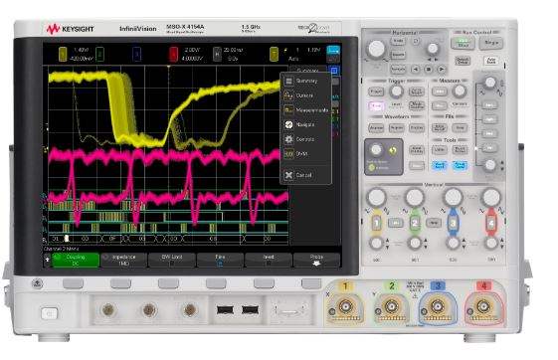Select DVM in the sidebar popup menu
Viewport: 558px width, 360px height.
click(306, 154)
